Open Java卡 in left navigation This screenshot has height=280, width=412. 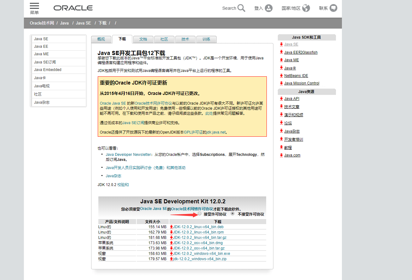58,78
